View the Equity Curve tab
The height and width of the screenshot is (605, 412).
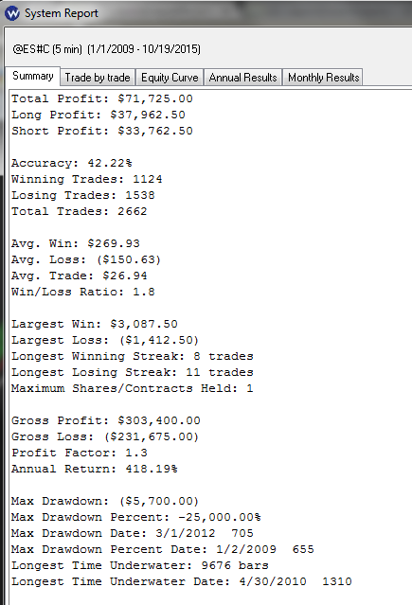[170, 78]
